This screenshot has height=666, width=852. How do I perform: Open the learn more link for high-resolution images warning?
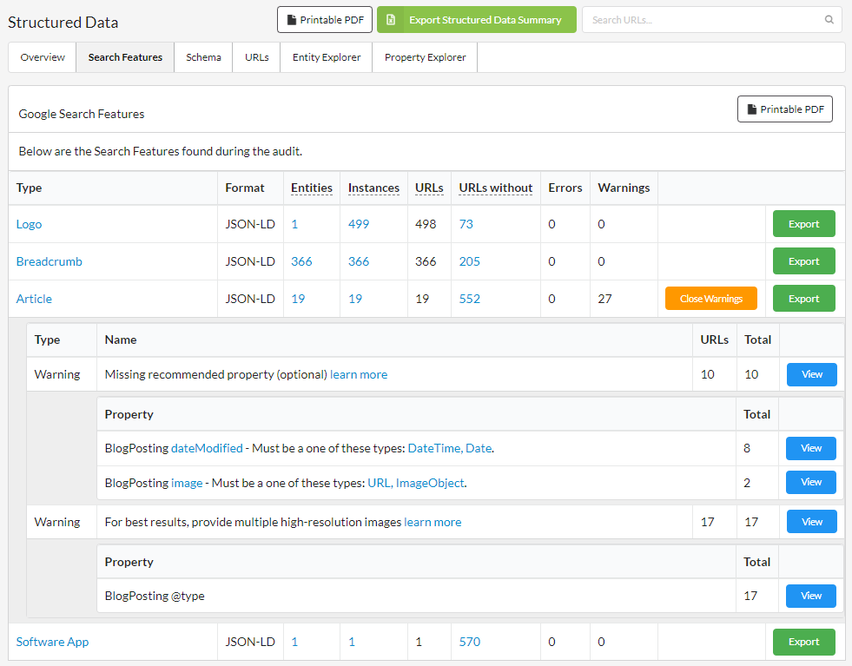click(x=433, y=522)
